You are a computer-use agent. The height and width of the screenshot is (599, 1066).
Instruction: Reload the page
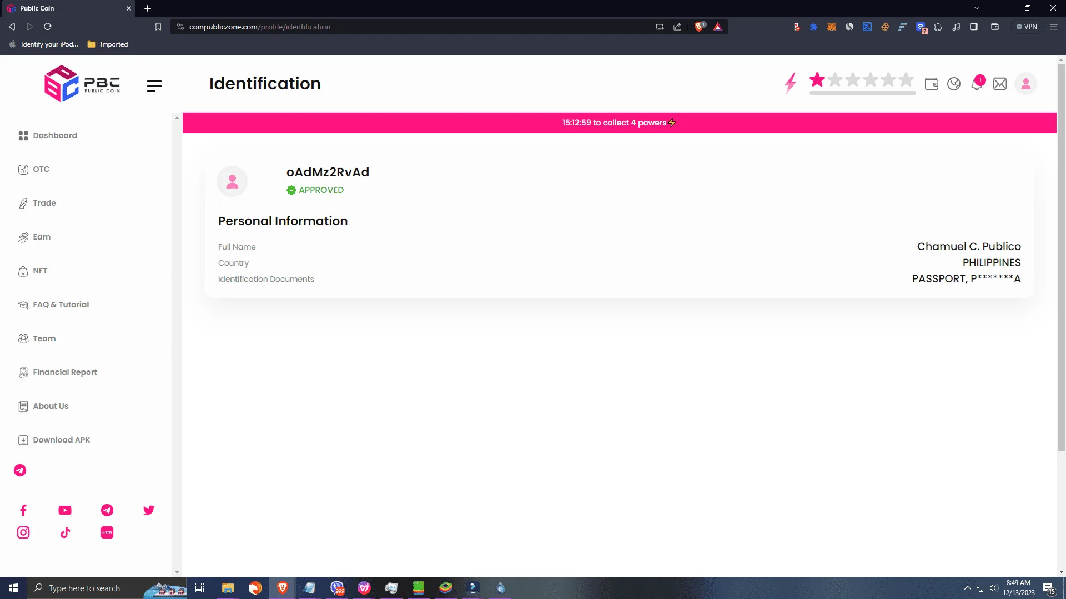(x=48, y=27)
